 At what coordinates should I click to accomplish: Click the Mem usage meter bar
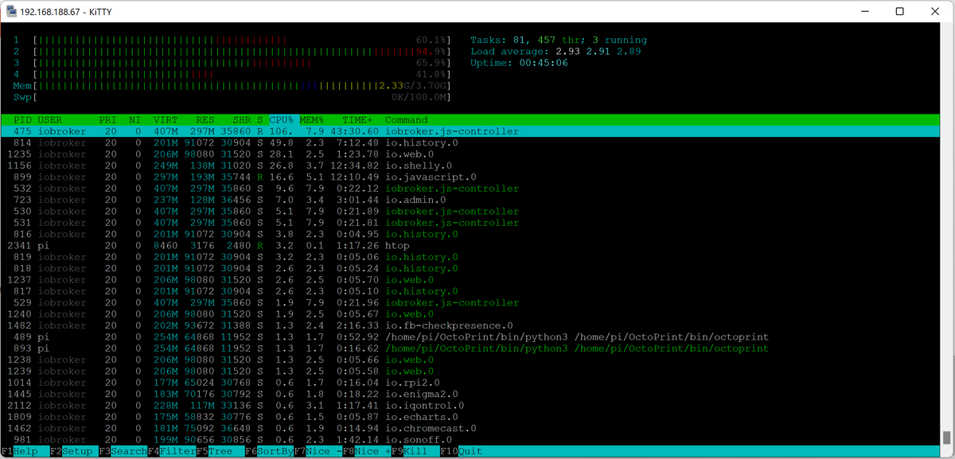[x=232, y=85]
